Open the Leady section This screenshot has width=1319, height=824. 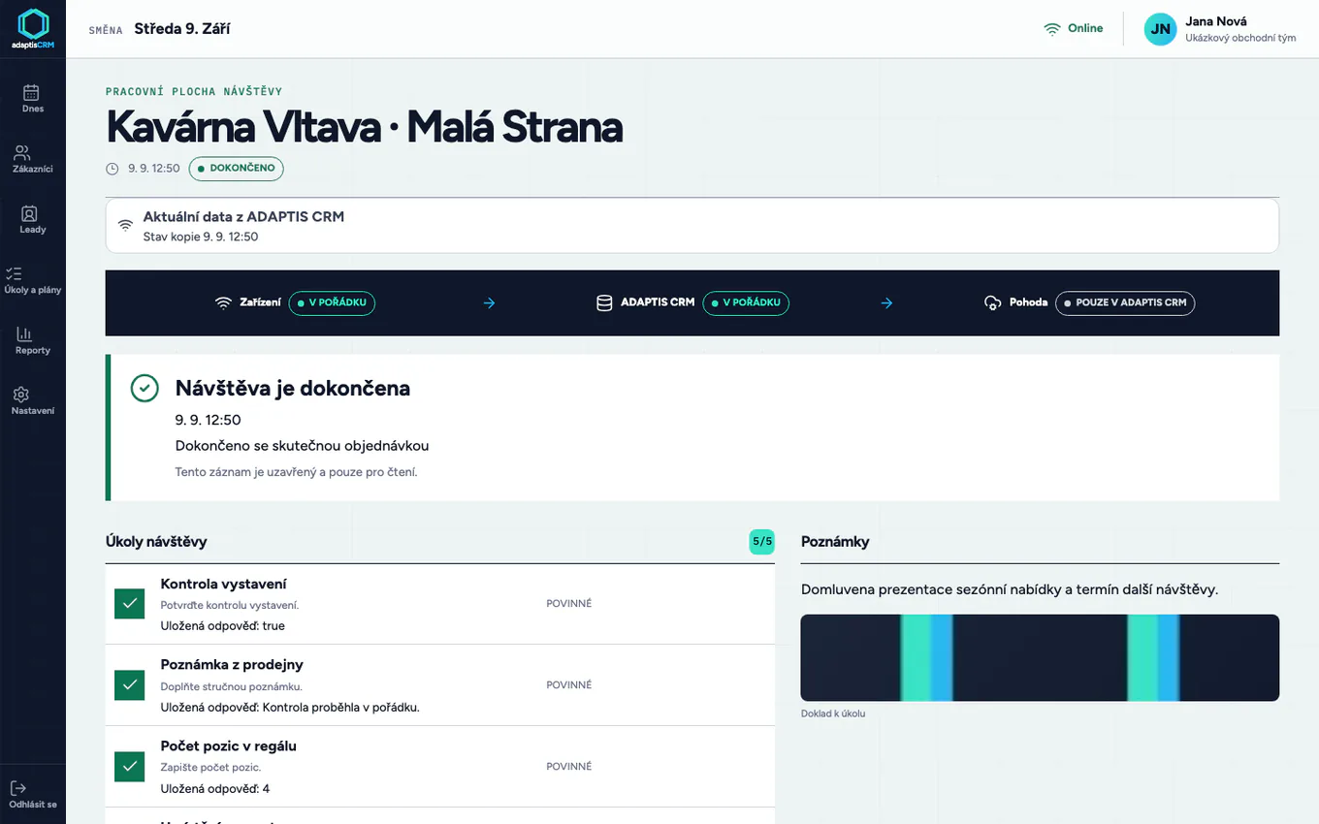click(33, 220)
